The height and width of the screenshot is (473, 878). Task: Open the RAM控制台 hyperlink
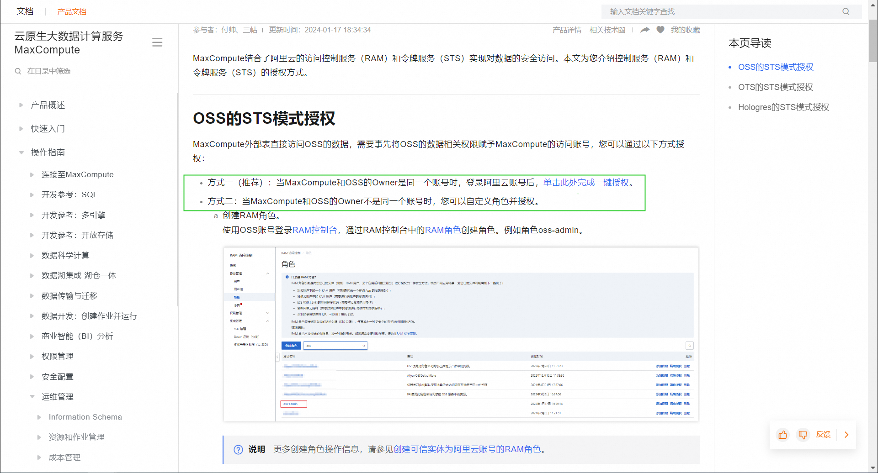coord(314,230)
